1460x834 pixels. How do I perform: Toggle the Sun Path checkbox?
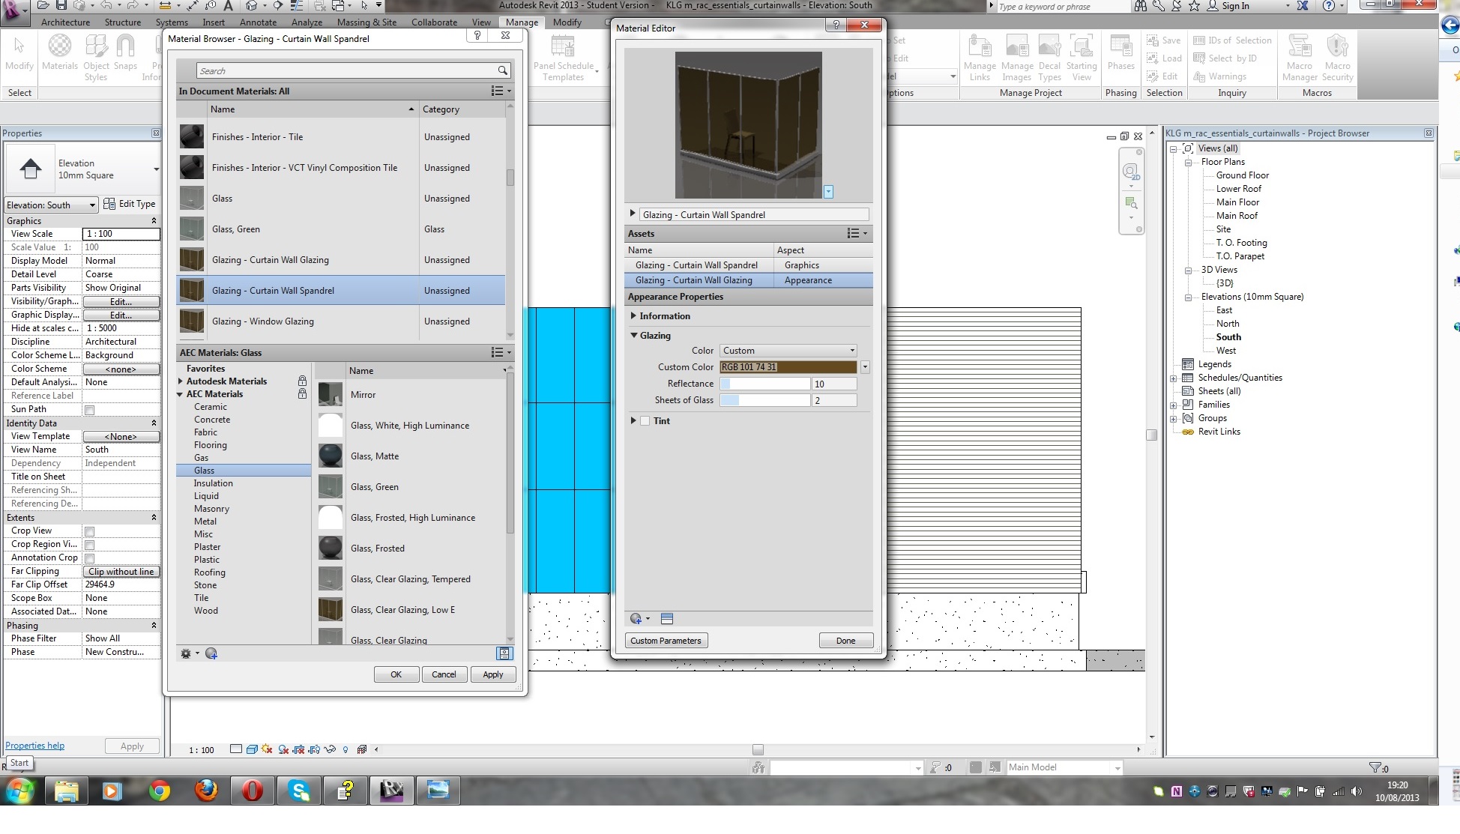pos(90,410)
